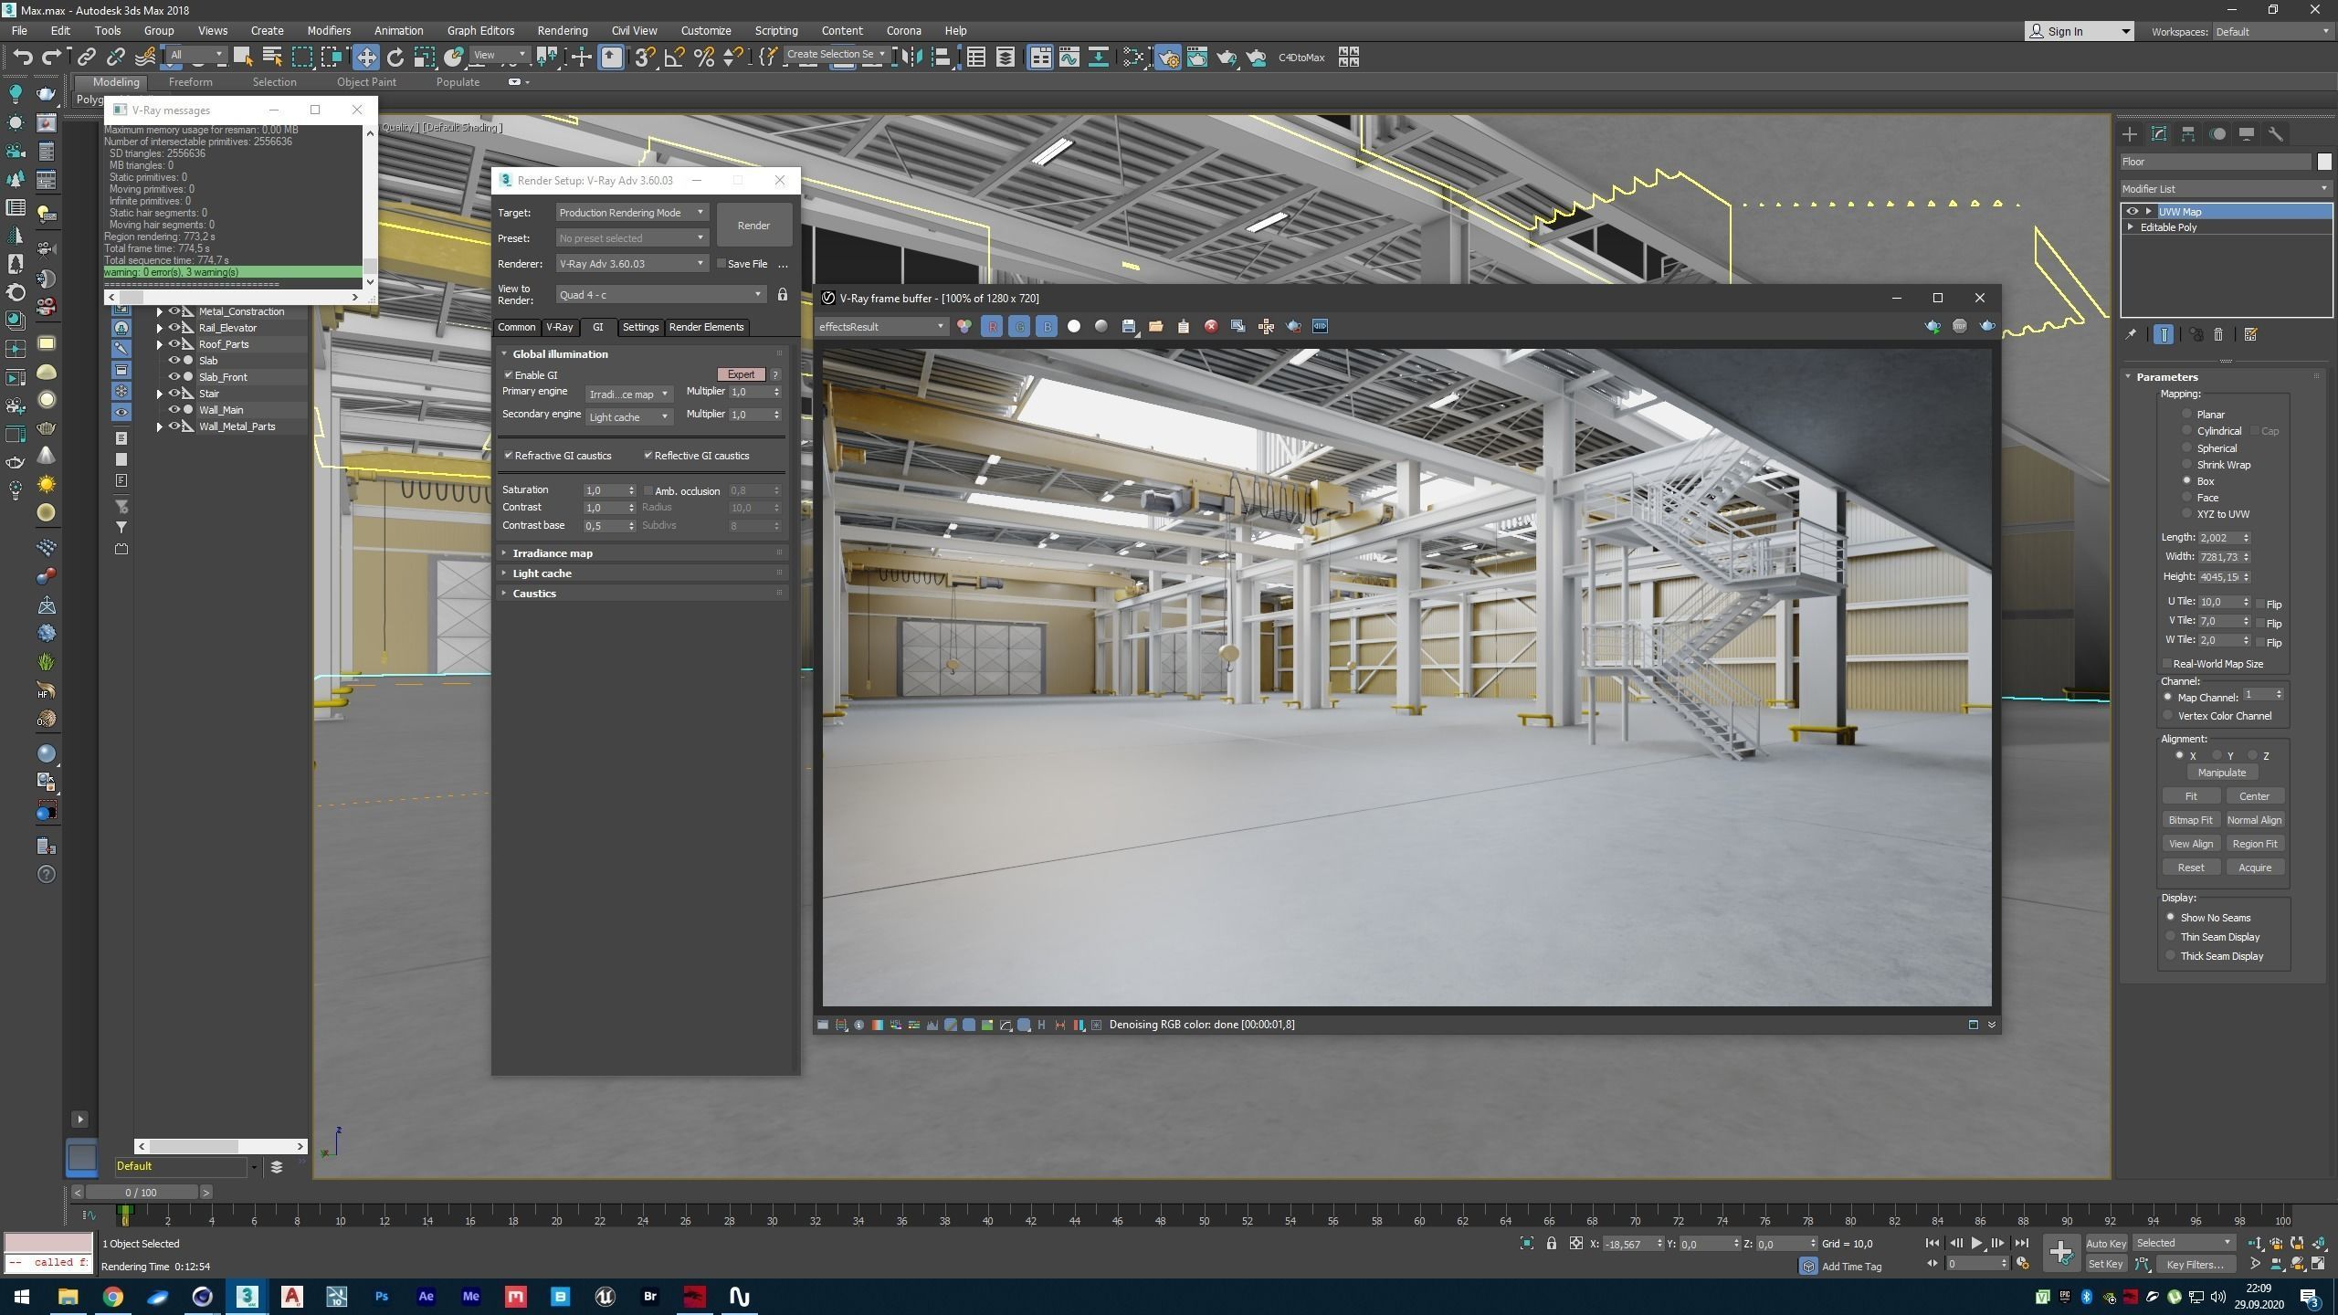Click the Normal Align button
Screen dimensions: 2338x1315
tap(2254, 820)
